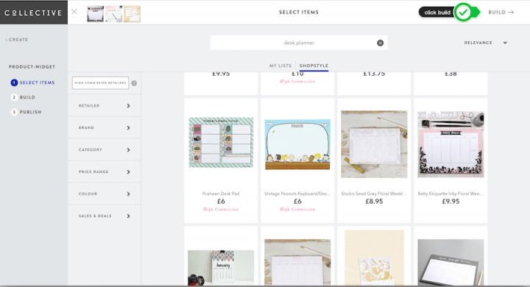
Task: Click the Pusheen Desk Pad title
Action: pyautogui.click(x=221, y=194)
